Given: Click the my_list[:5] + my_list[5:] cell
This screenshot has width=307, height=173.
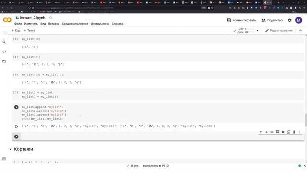Looking at the screenshot, I should [158, 75].
